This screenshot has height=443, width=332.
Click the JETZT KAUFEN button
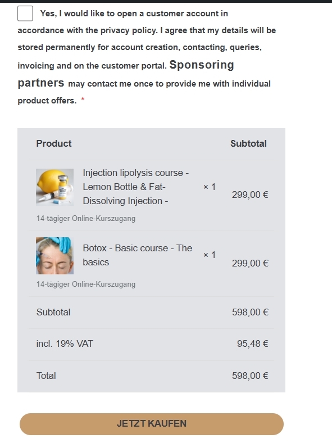tap(152, 424)
